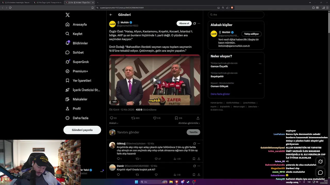Open account menu dots beside Telci
Image resolution: width=330 pixels, height=185 pixels.
click(x=102, y=171)
